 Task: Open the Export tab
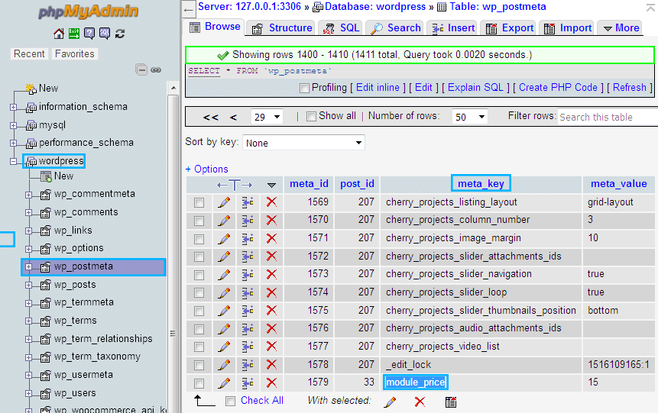pyautogui.click(x=510, y=28)
